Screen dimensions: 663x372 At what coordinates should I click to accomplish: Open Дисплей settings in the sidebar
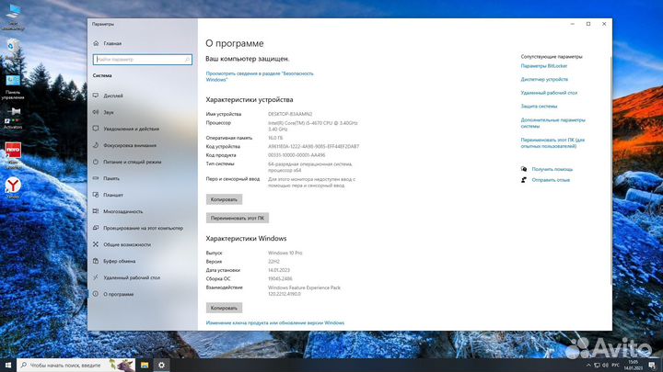[x=142, y=96]
